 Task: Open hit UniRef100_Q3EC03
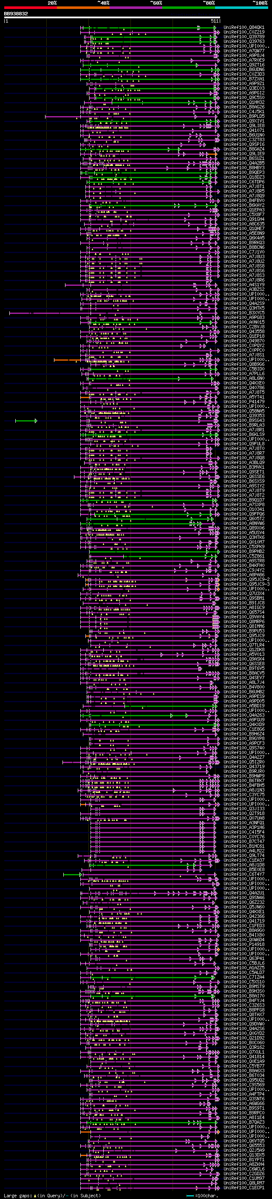tap(244, 88)
